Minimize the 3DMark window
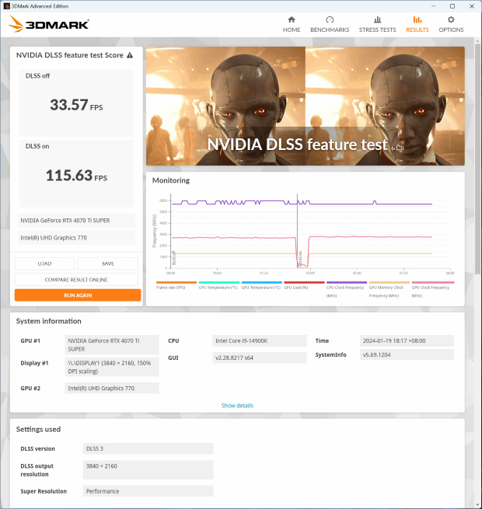The image size is (482, 509). [x=433, y=6]
